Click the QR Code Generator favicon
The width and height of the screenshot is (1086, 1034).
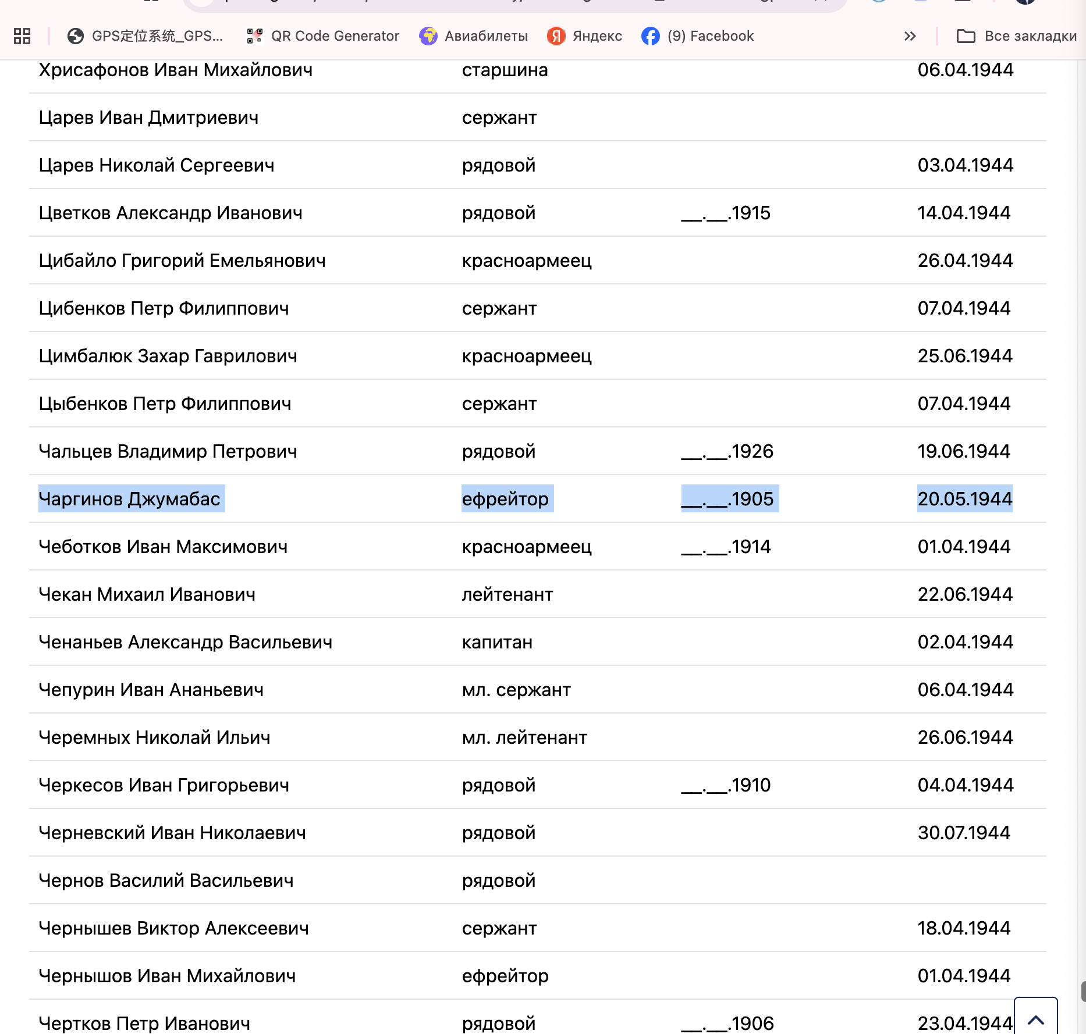pyautogui.click(x=255, y=36)
